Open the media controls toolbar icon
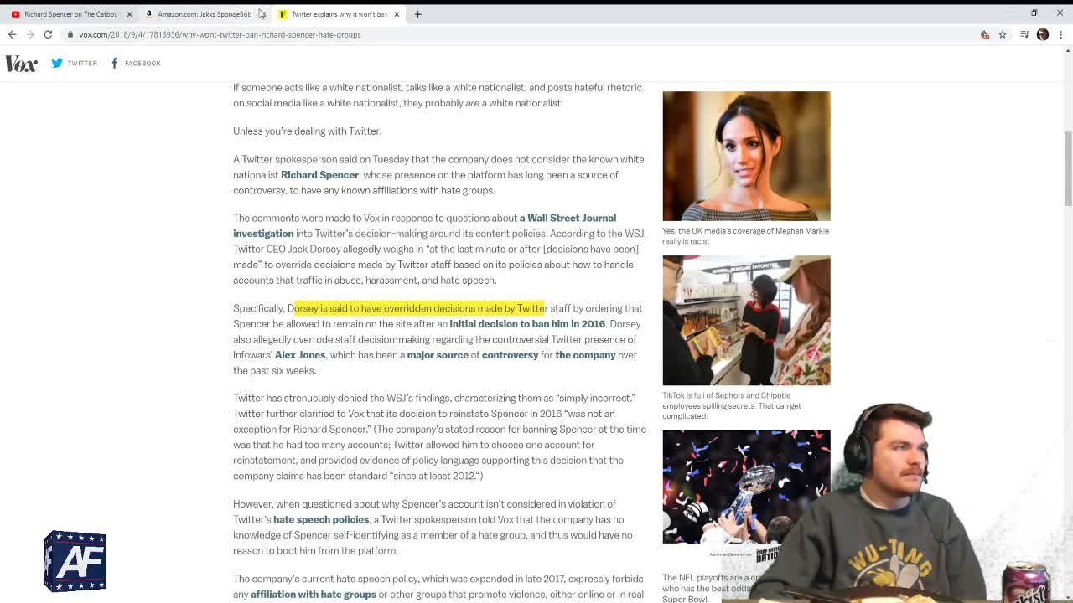Viewport: 1073px width, 603px height. [1024, 34]
